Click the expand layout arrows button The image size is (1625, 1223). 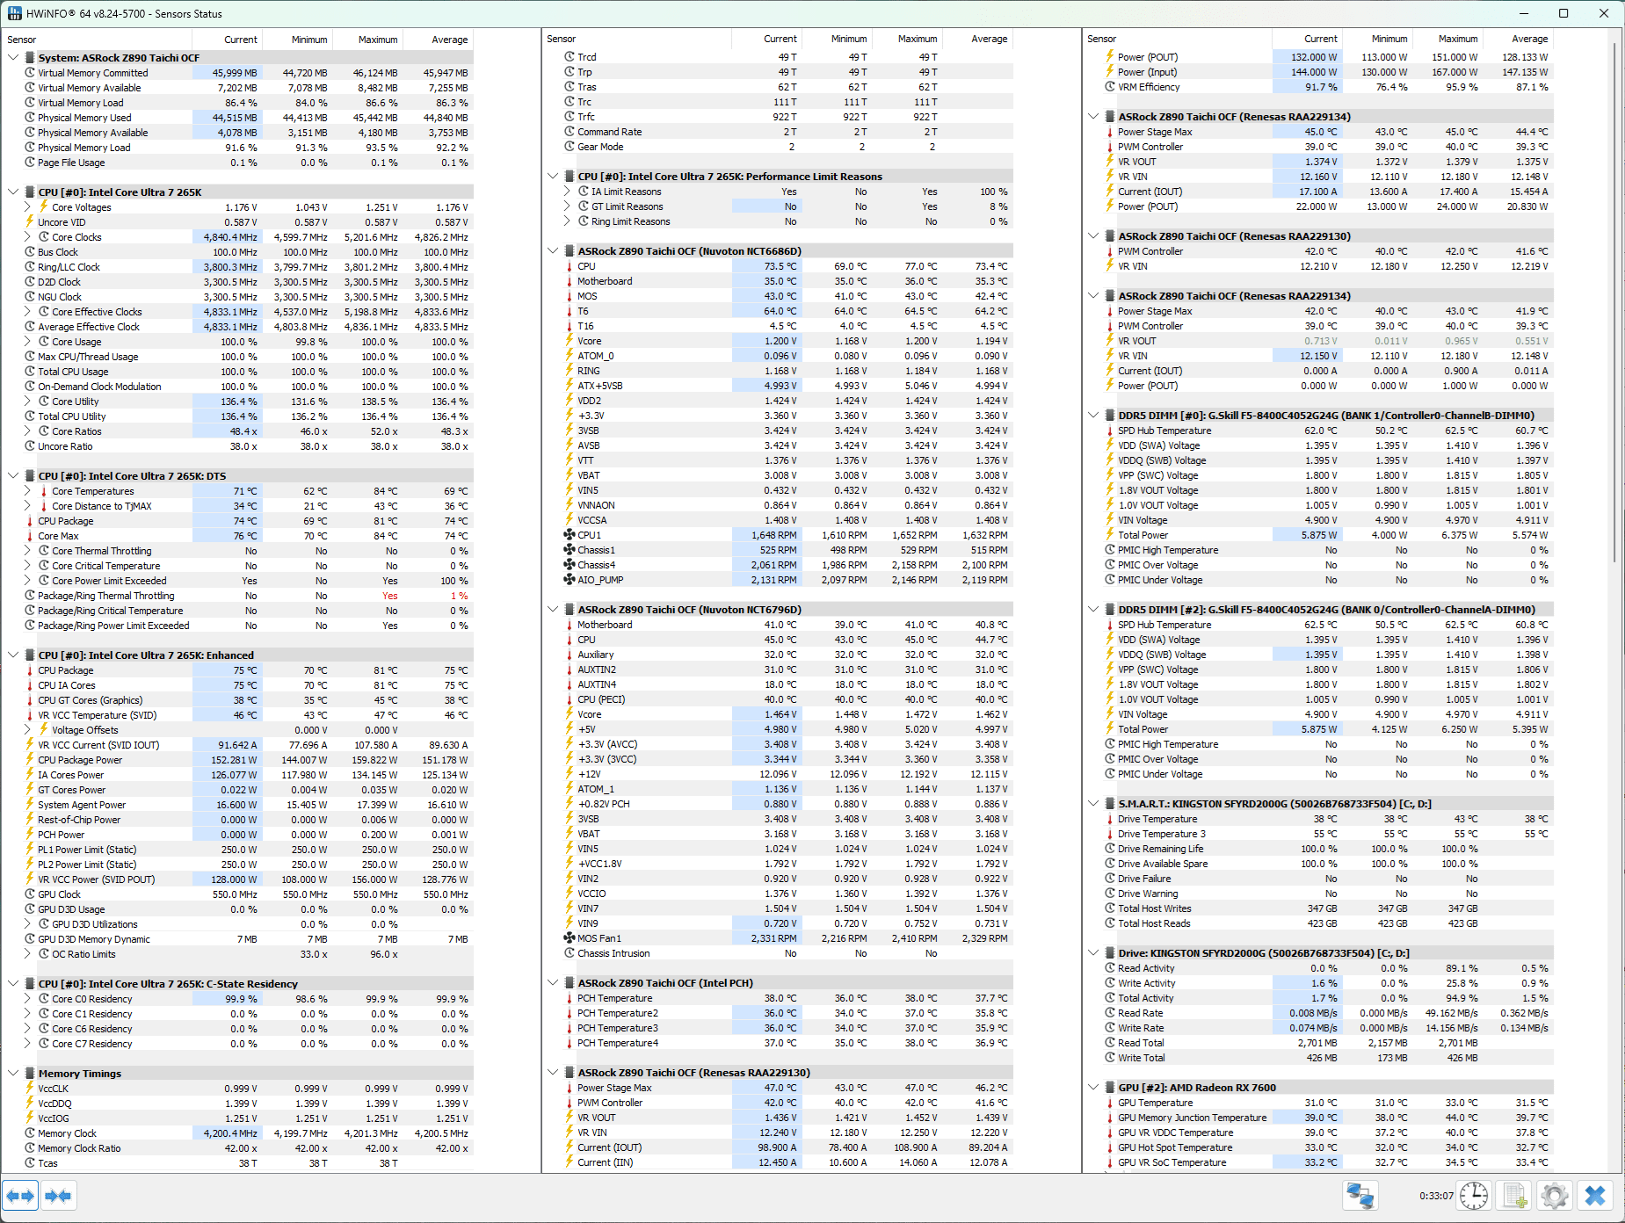(20, 1196)
